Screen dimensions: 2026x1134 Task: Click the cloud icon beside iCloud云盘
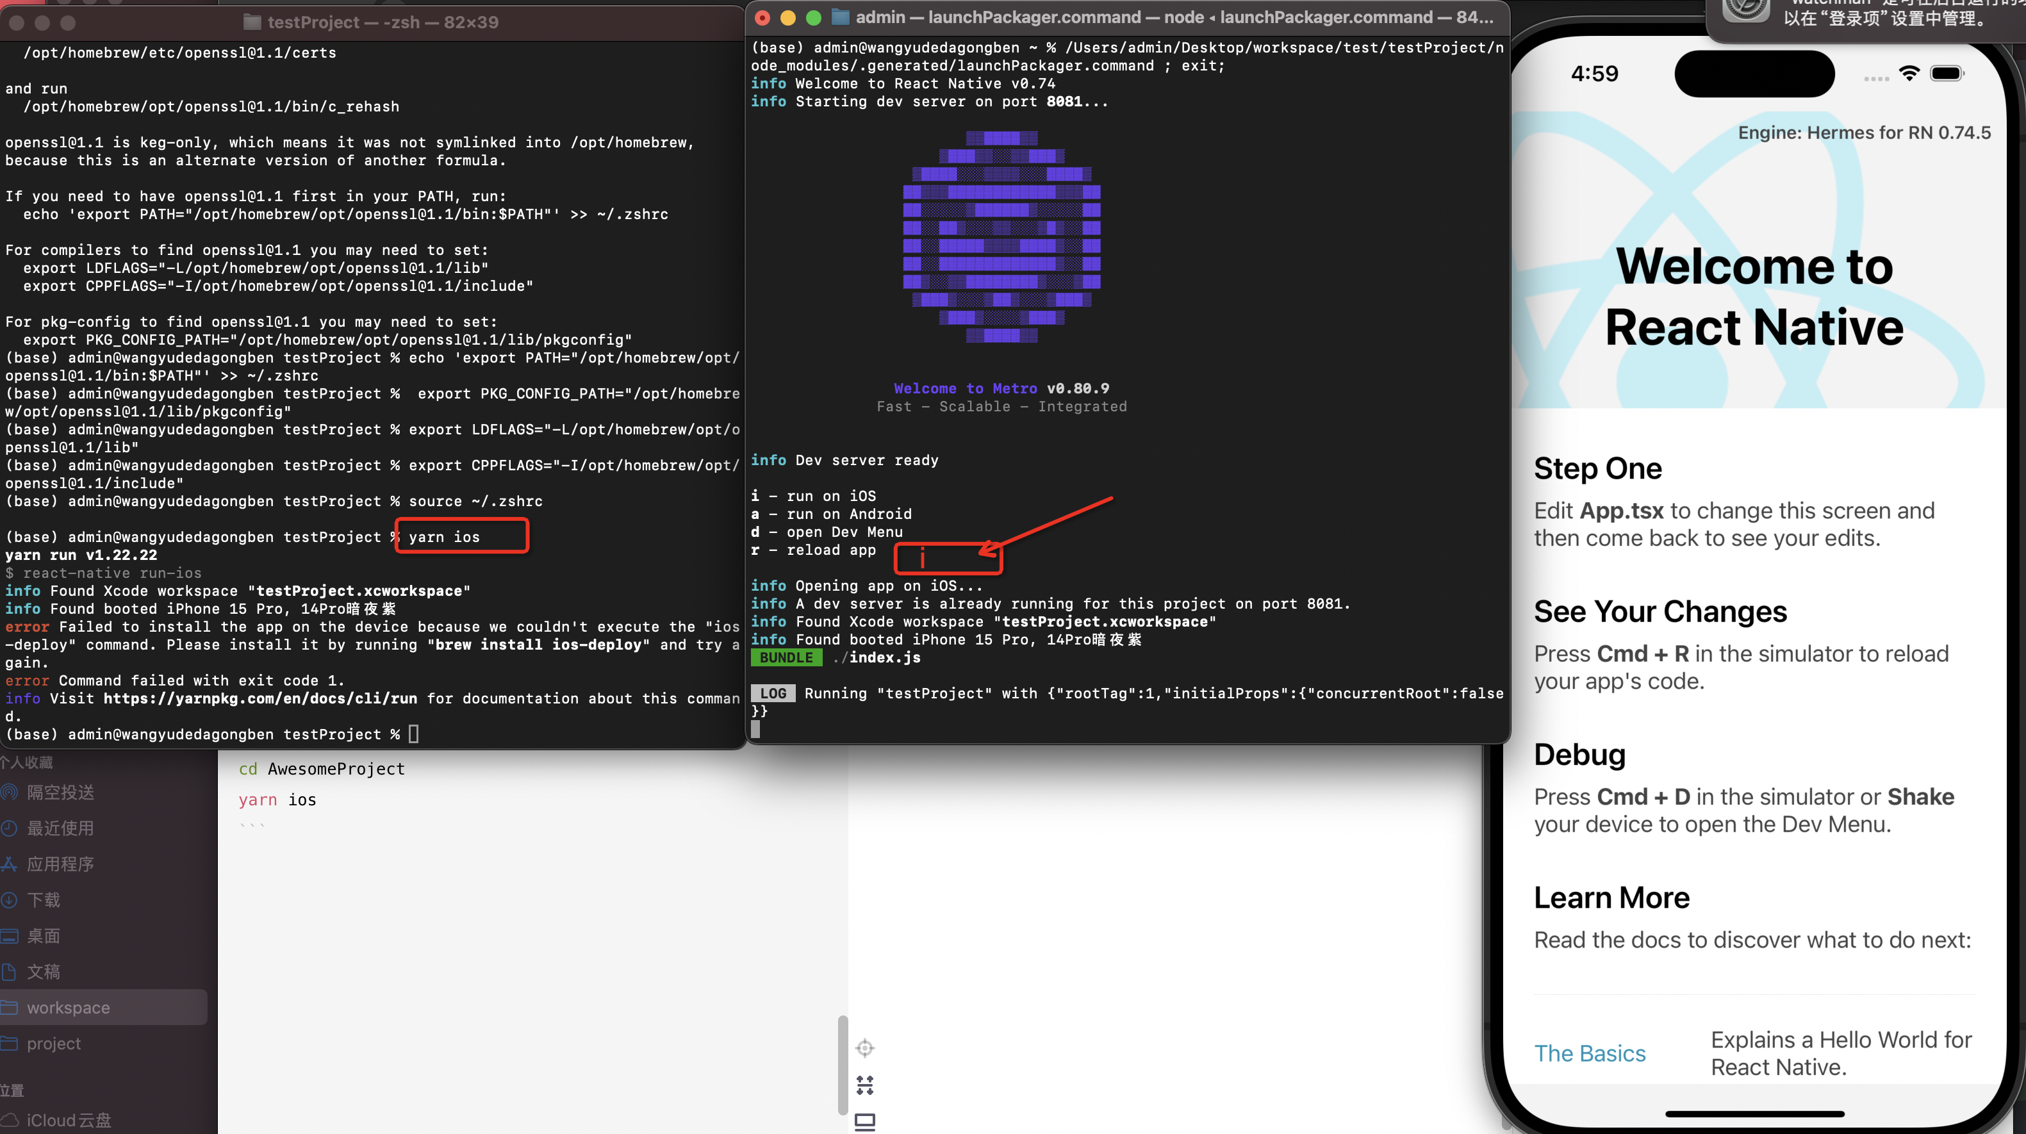tap(9, 1120)
